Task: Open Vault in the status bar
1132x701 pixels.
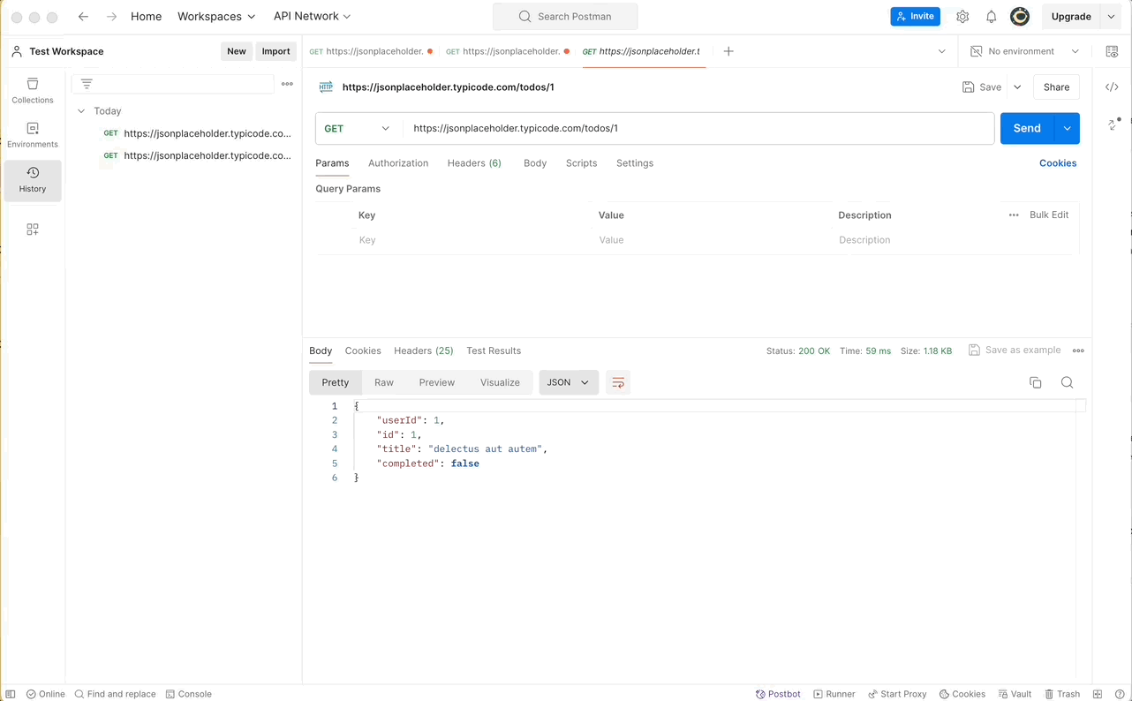Action: pos(1015,694)
